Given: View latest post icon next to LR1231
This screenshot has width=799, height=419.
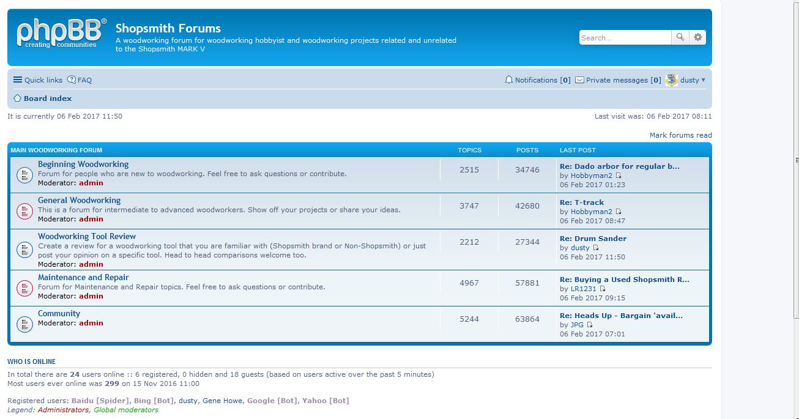Looking at the screenshot, I should pos(603,289).
